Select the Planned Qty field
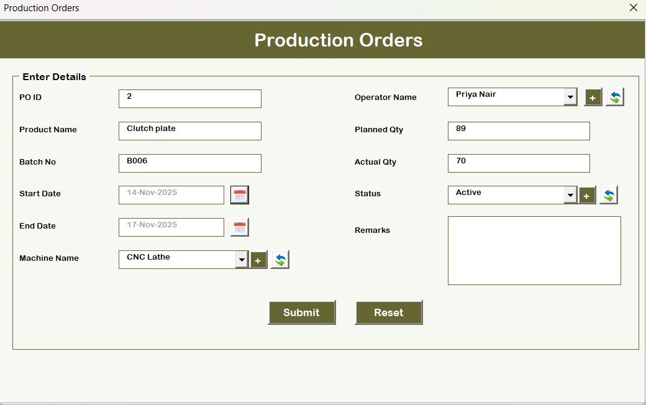This screenshot has height=405, width=646. pos(518,130)
